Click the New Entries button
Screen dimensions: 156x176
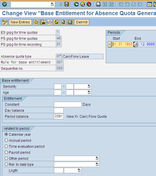click(20, 22)
